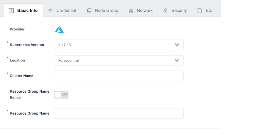Open the Security tab
The height and width of the screenshot is (139, 263).
point(175,11)
